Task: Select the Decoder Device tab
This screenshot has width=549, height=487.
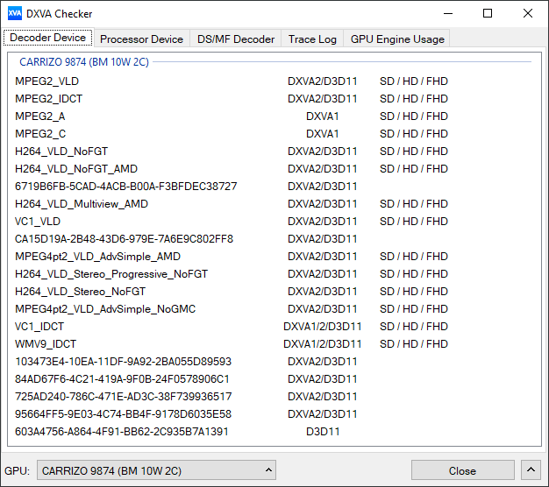Action: click(x=48, y=38)
